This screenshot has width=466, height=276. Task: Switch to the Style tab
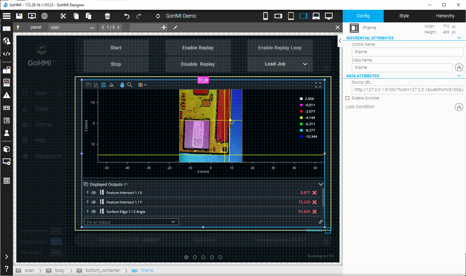[404, 16]
